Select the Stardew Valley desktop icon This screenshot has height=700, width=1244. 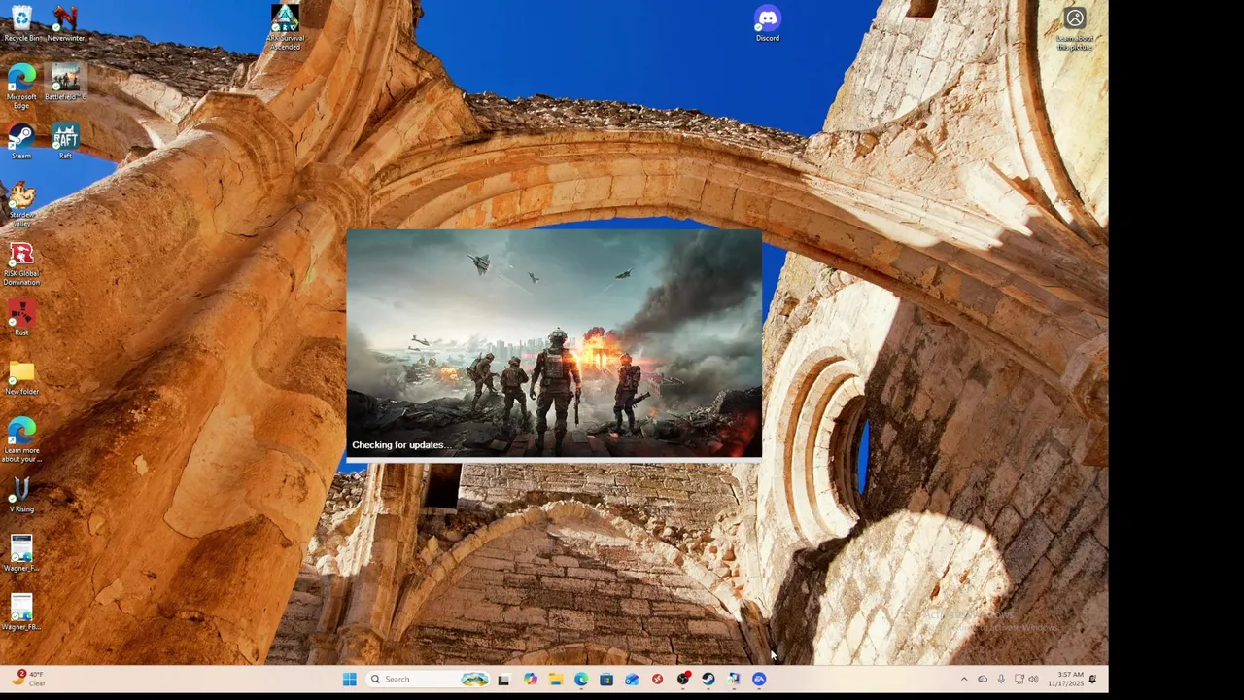click(21, 204)
